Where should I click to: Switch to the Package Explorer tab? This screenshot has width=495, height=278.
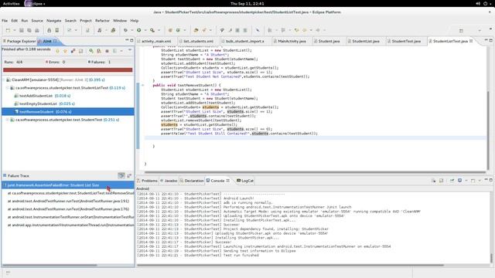point(19,41)
